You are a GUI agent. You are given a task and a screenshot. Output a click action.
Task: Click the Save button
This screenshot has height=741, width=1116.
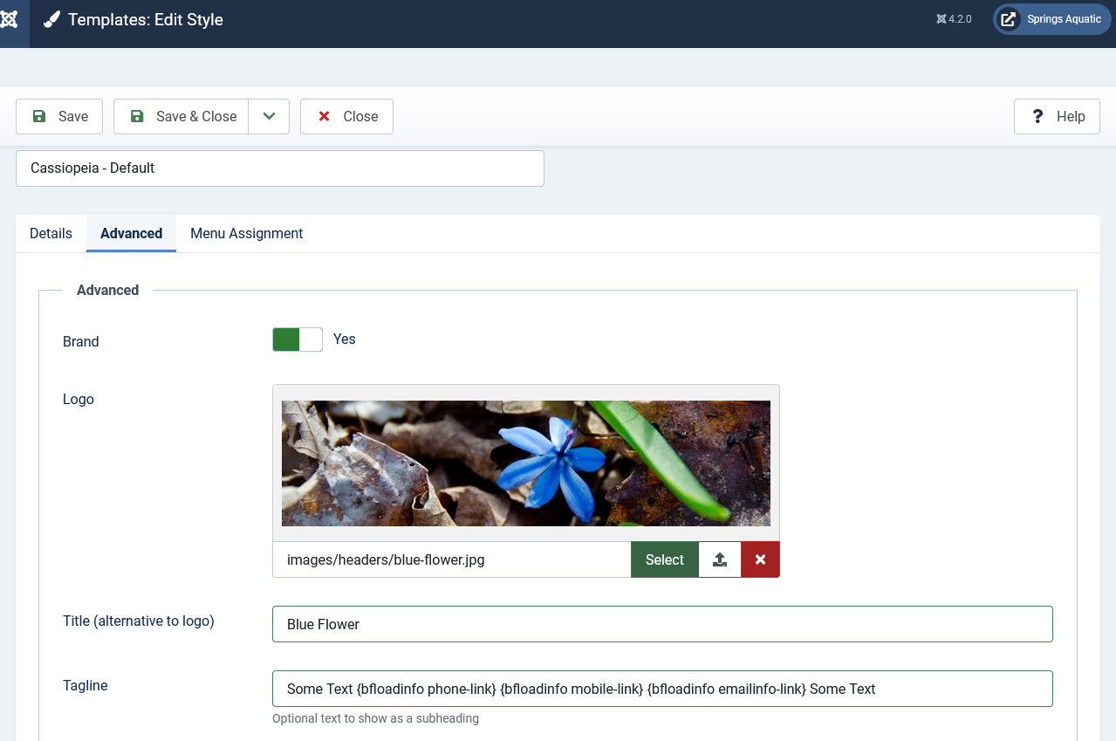tap(59, 116)
